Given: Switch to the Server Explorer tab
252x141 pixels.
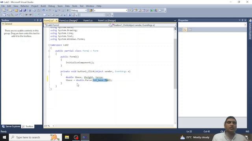Looking at the screenshot, I should coord(11,127).
